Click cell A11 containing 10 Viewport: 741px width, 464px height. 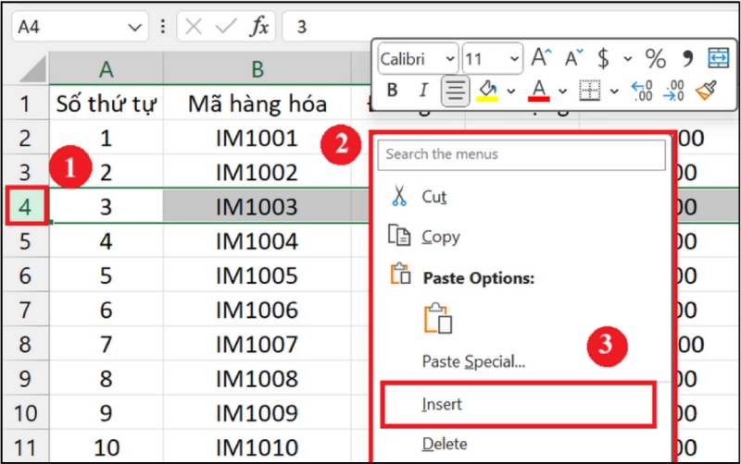pyautogui.click(x=107, y=447)
